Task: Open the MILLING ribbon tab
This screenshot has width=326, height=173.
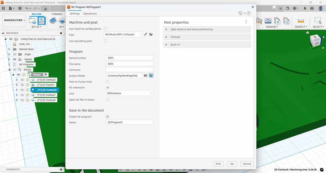Action: [x=37, y=14]
